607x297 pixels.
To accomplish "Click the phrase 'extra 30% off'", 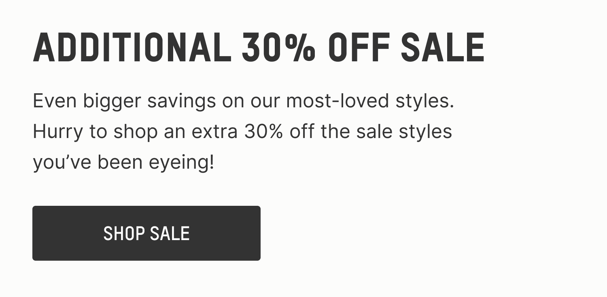I will tap(255, 131).
